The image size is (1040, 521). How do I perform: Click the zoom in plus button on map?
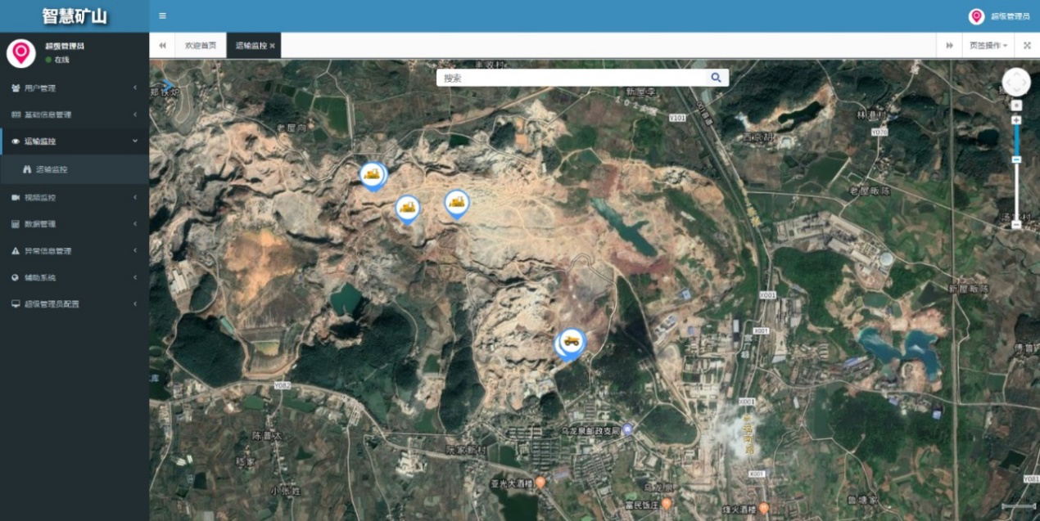coord(1016,120)
